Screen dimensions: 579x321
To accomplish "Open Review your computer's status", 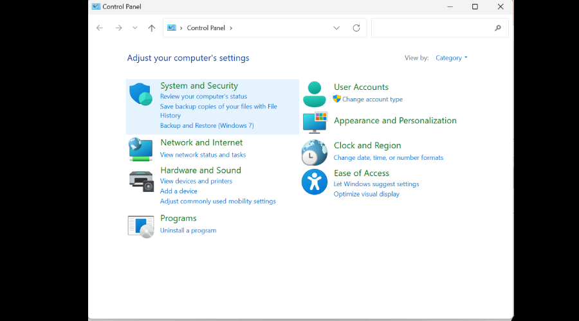I will pos(203,96).
